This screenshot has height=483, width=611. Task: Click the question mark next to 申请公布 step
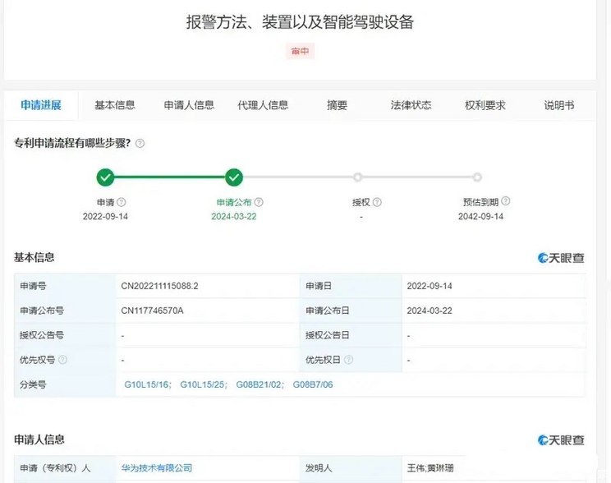259,202
